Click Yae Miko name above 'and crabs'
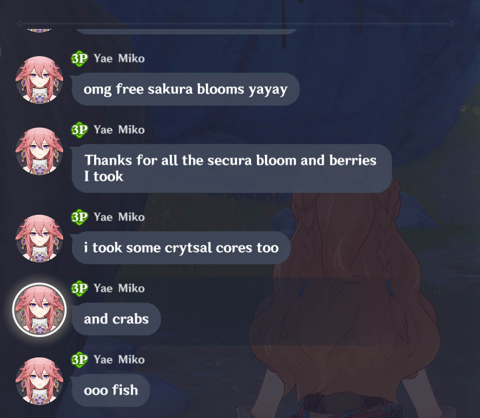This screenshot has width=480, height=418. [119, 288]
